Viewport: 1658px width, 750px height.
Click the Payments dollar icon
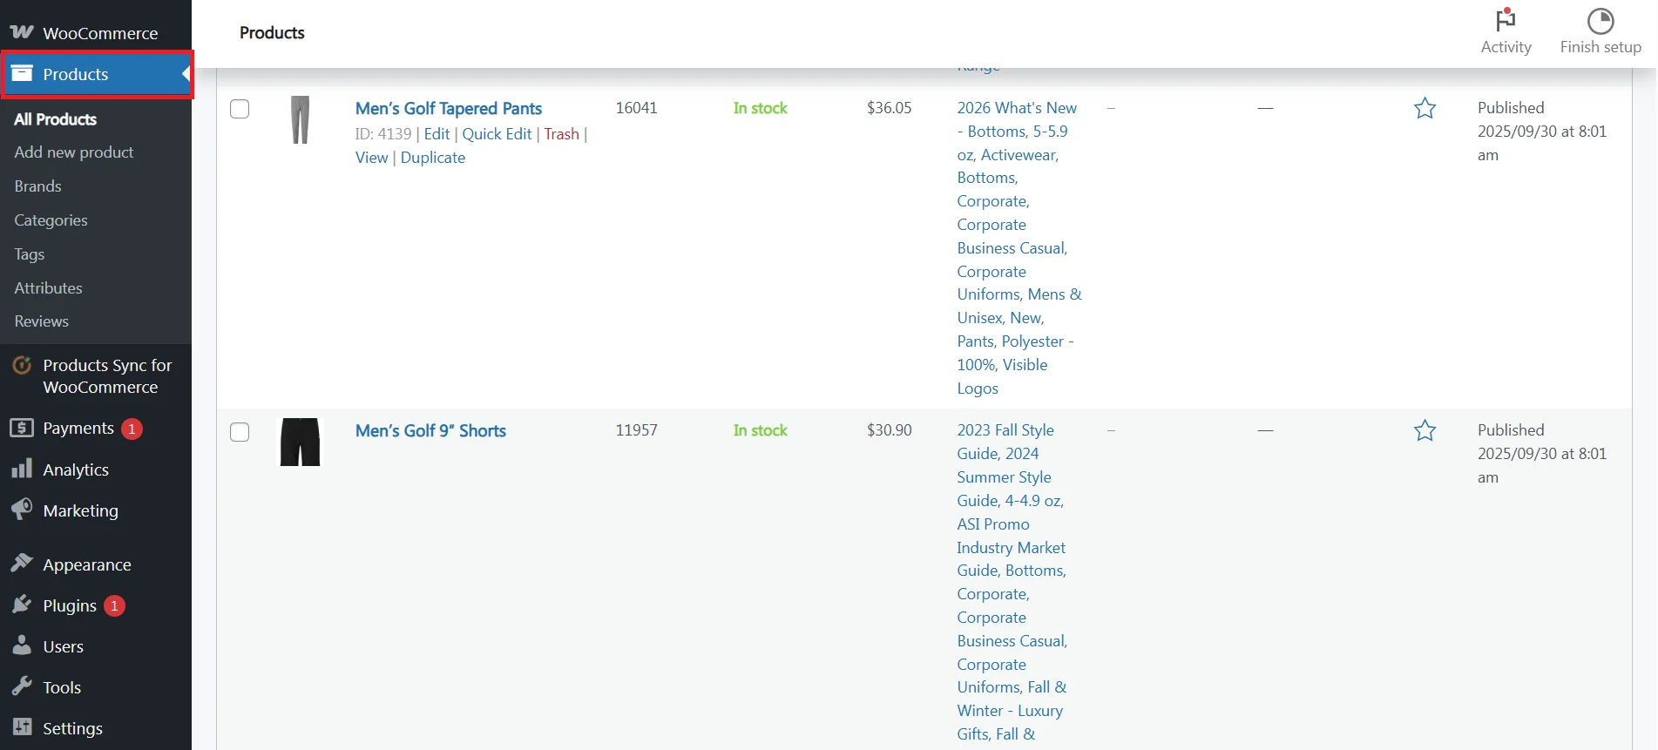click(22, 428)
